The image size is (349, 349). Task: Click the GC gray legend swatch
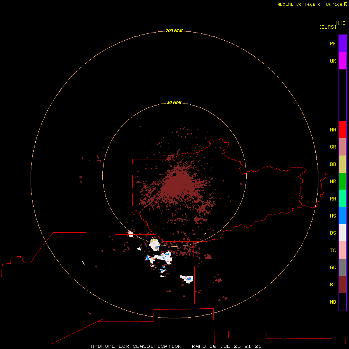342,267
